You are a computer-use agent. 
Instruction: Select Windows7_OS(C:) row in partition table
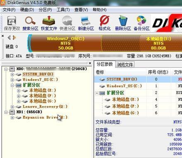(138, 86)
